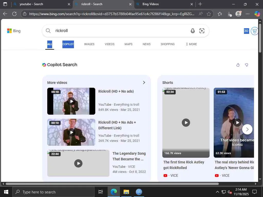This screenshot has width=263, height=197.
Task: Open the tab actions menu icon
Action: click(x=5, y=4)
